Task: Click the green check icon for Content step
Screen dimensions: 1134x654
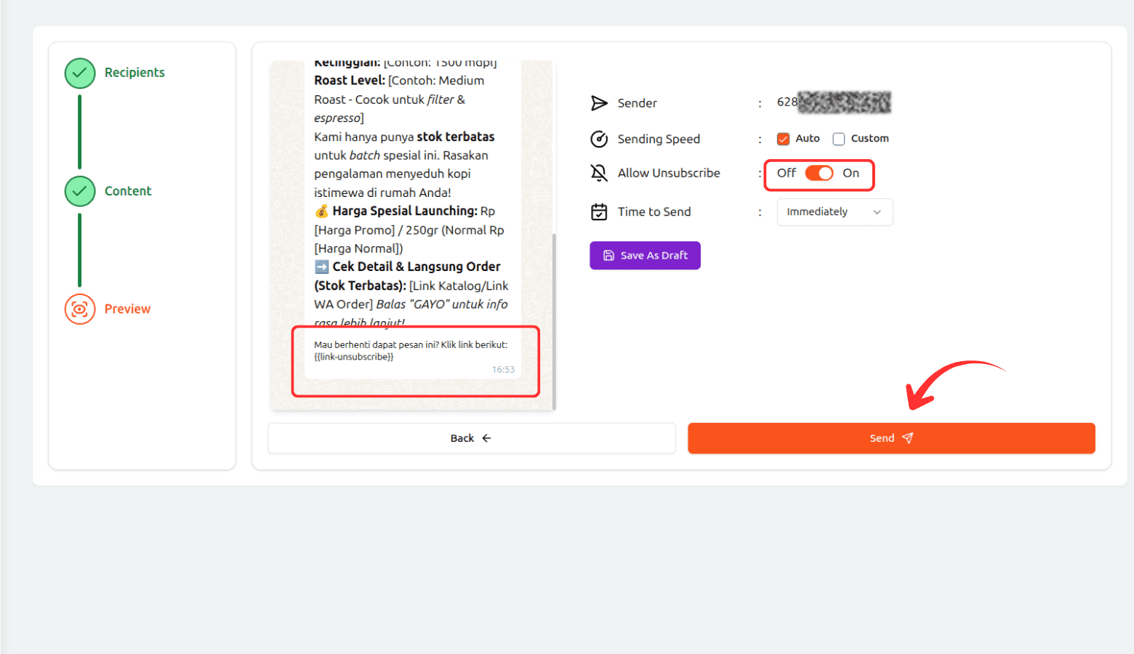Action: [79, 191]
